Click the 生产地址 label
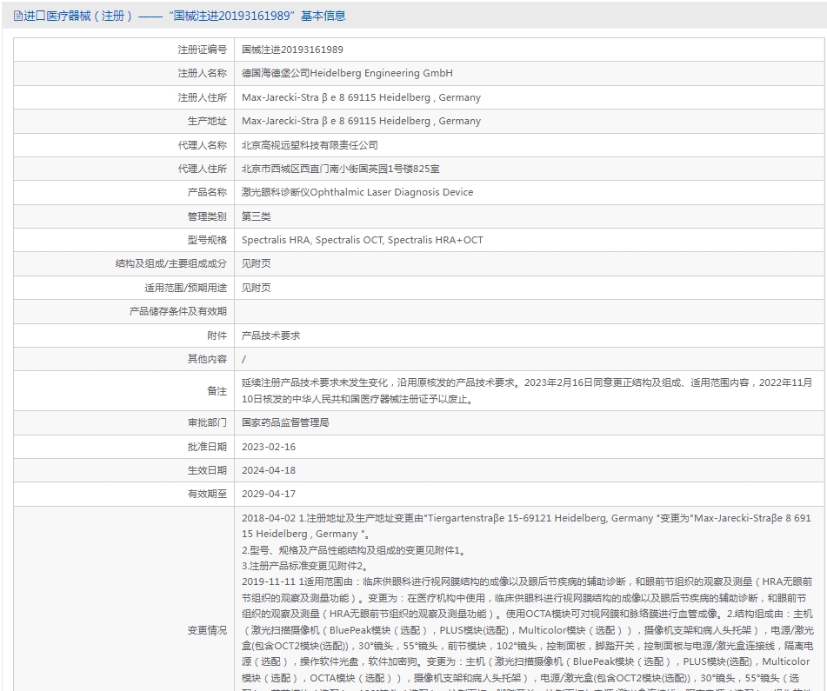This screenshot has width=827, height=691. (x=207, y=121)
